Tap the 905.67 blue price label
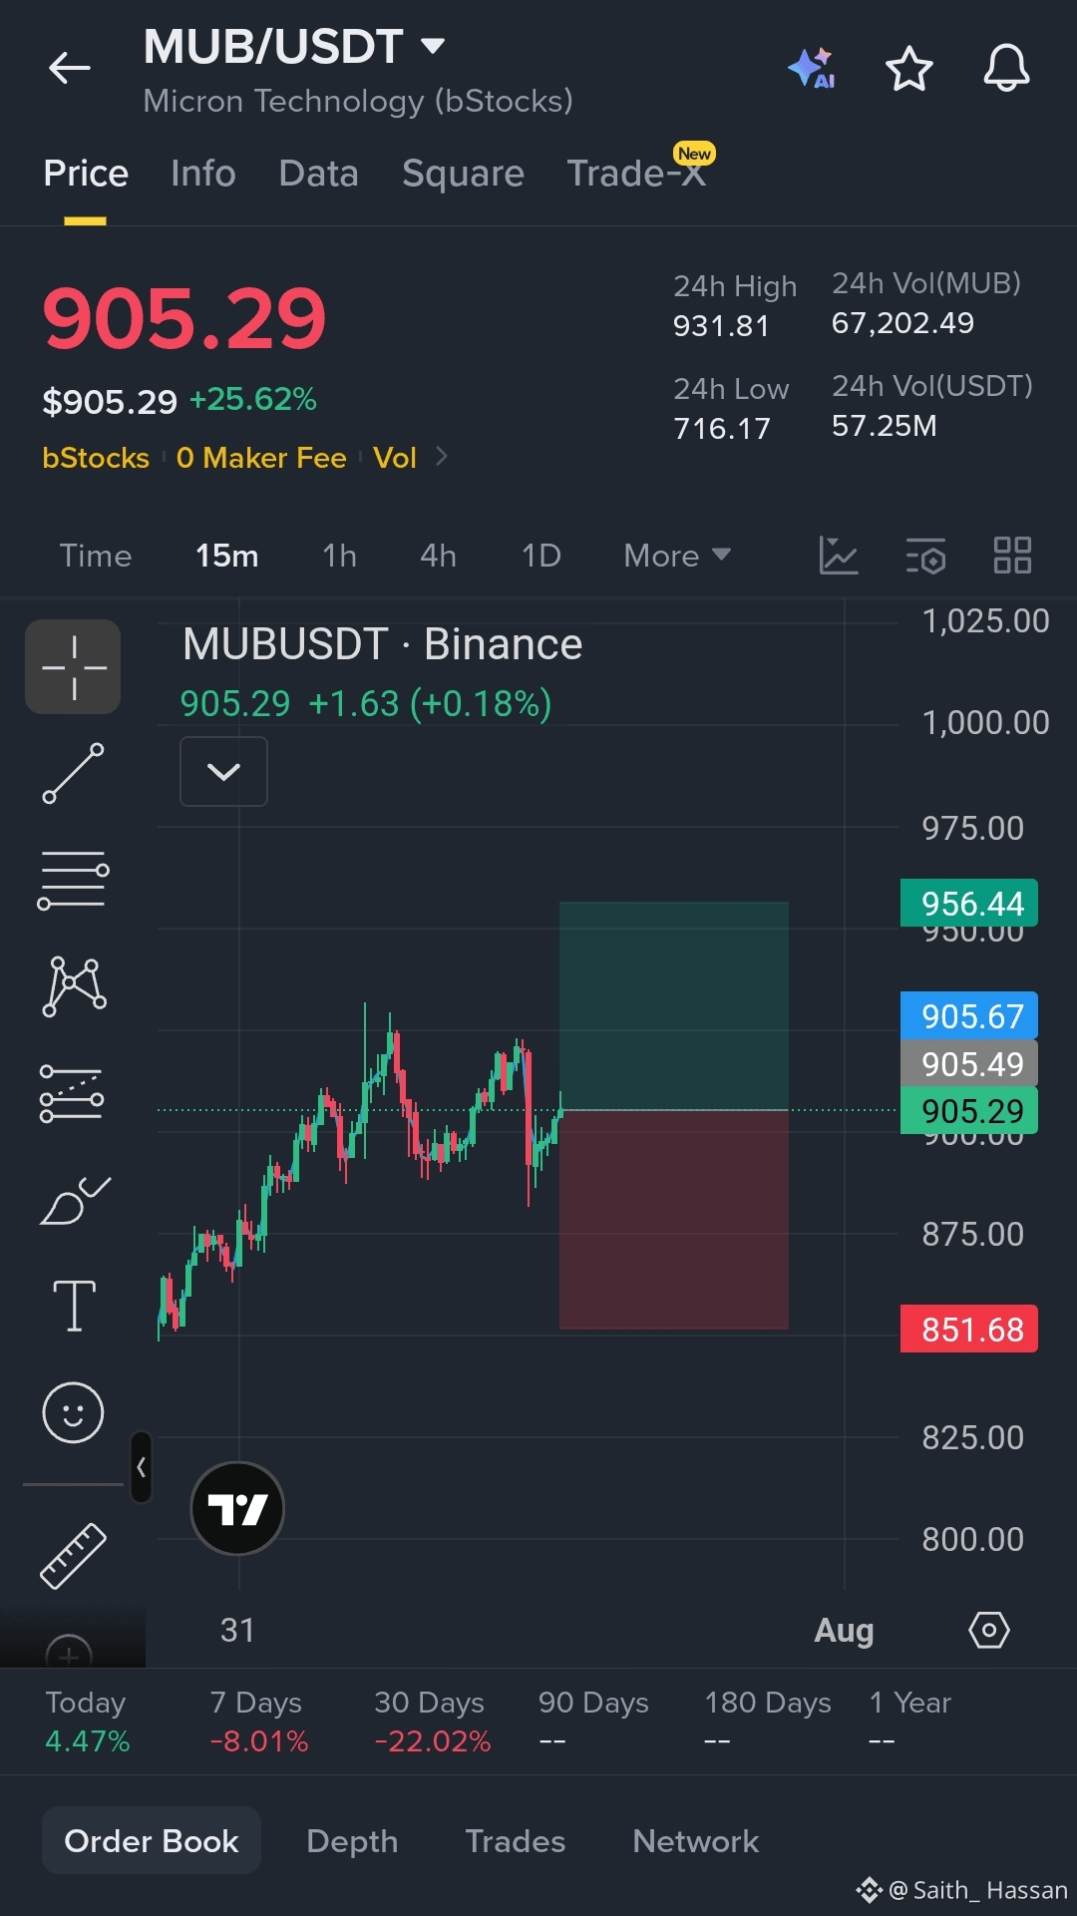1077x1916 pixels. pyautogui.click(x=969, y=1016)
